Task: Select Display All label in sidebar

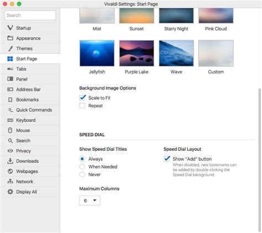Action: pyautogui.click(x=27, y=192)
